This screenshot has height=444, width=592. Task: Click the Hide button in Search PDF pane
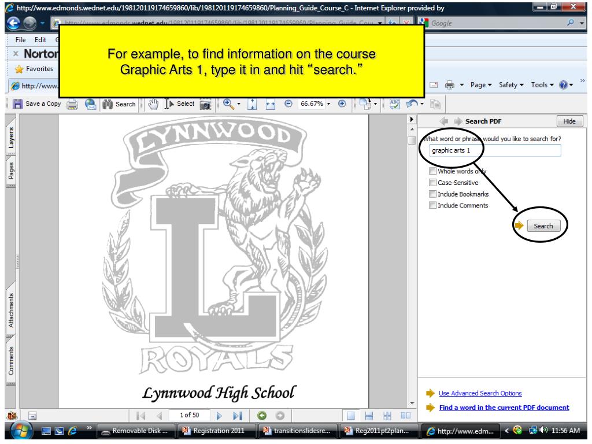[x=569, y=121]
